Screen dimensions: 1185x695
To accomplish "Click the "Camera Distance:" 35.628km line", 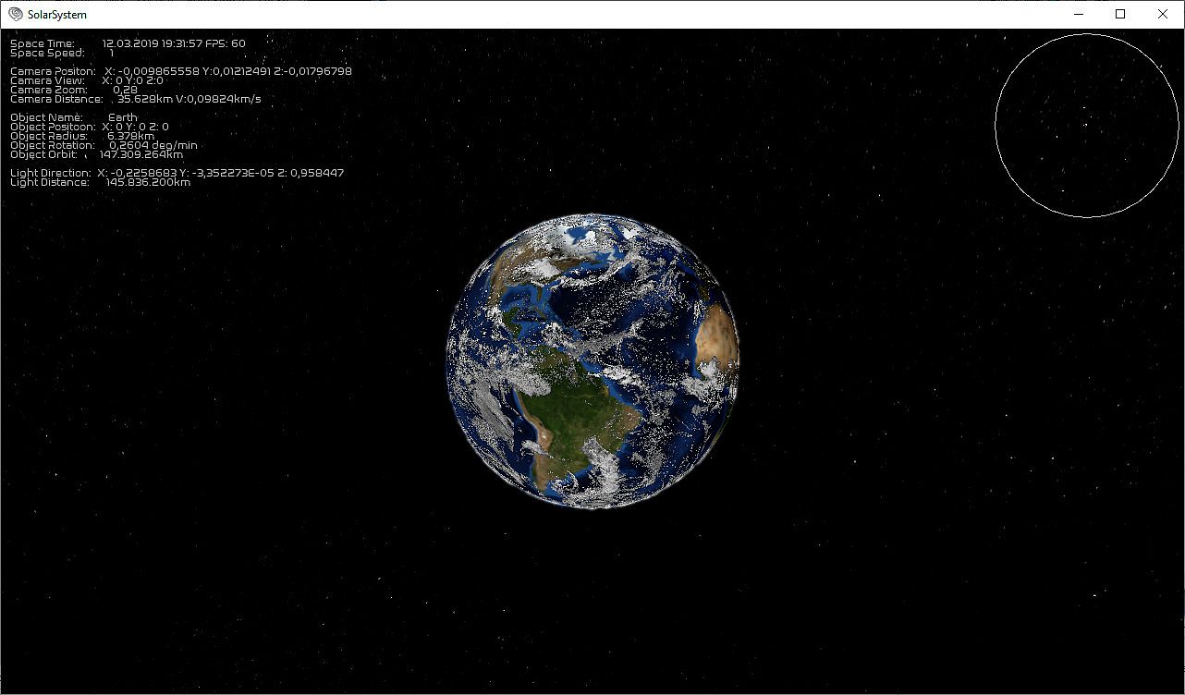I will 136,99.
